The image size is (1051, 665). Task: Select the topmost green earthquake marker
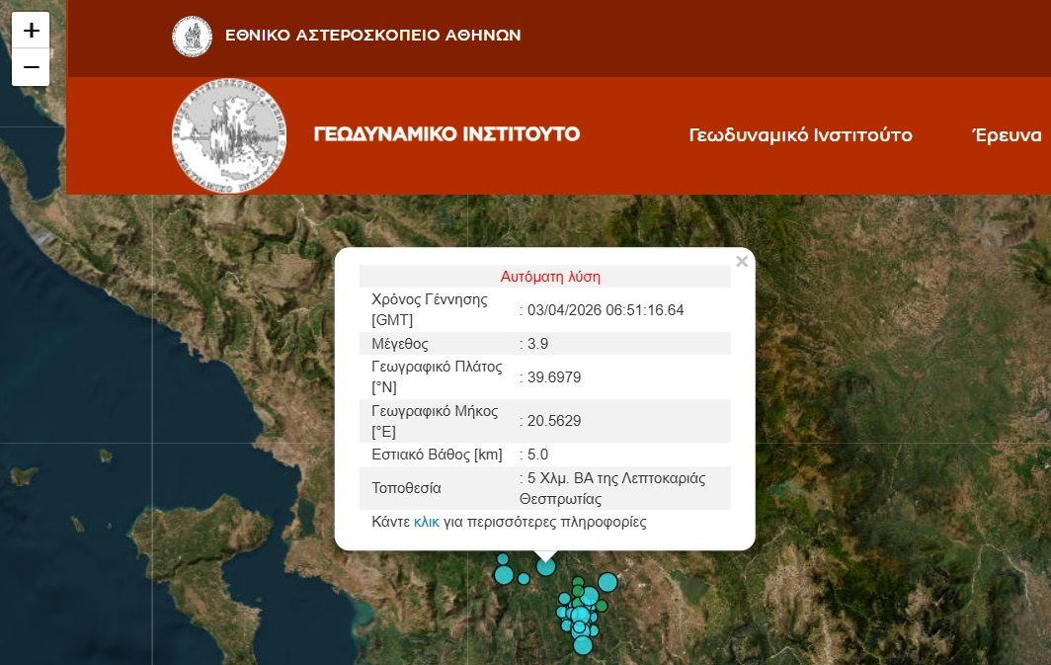578,581
